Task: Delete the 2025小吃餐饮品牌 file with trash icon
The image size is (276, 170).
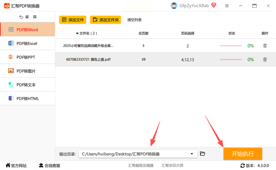Action: (265, 46)
